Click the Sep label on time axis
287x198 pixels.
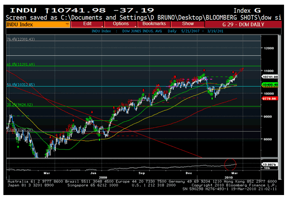pos(142,173)
